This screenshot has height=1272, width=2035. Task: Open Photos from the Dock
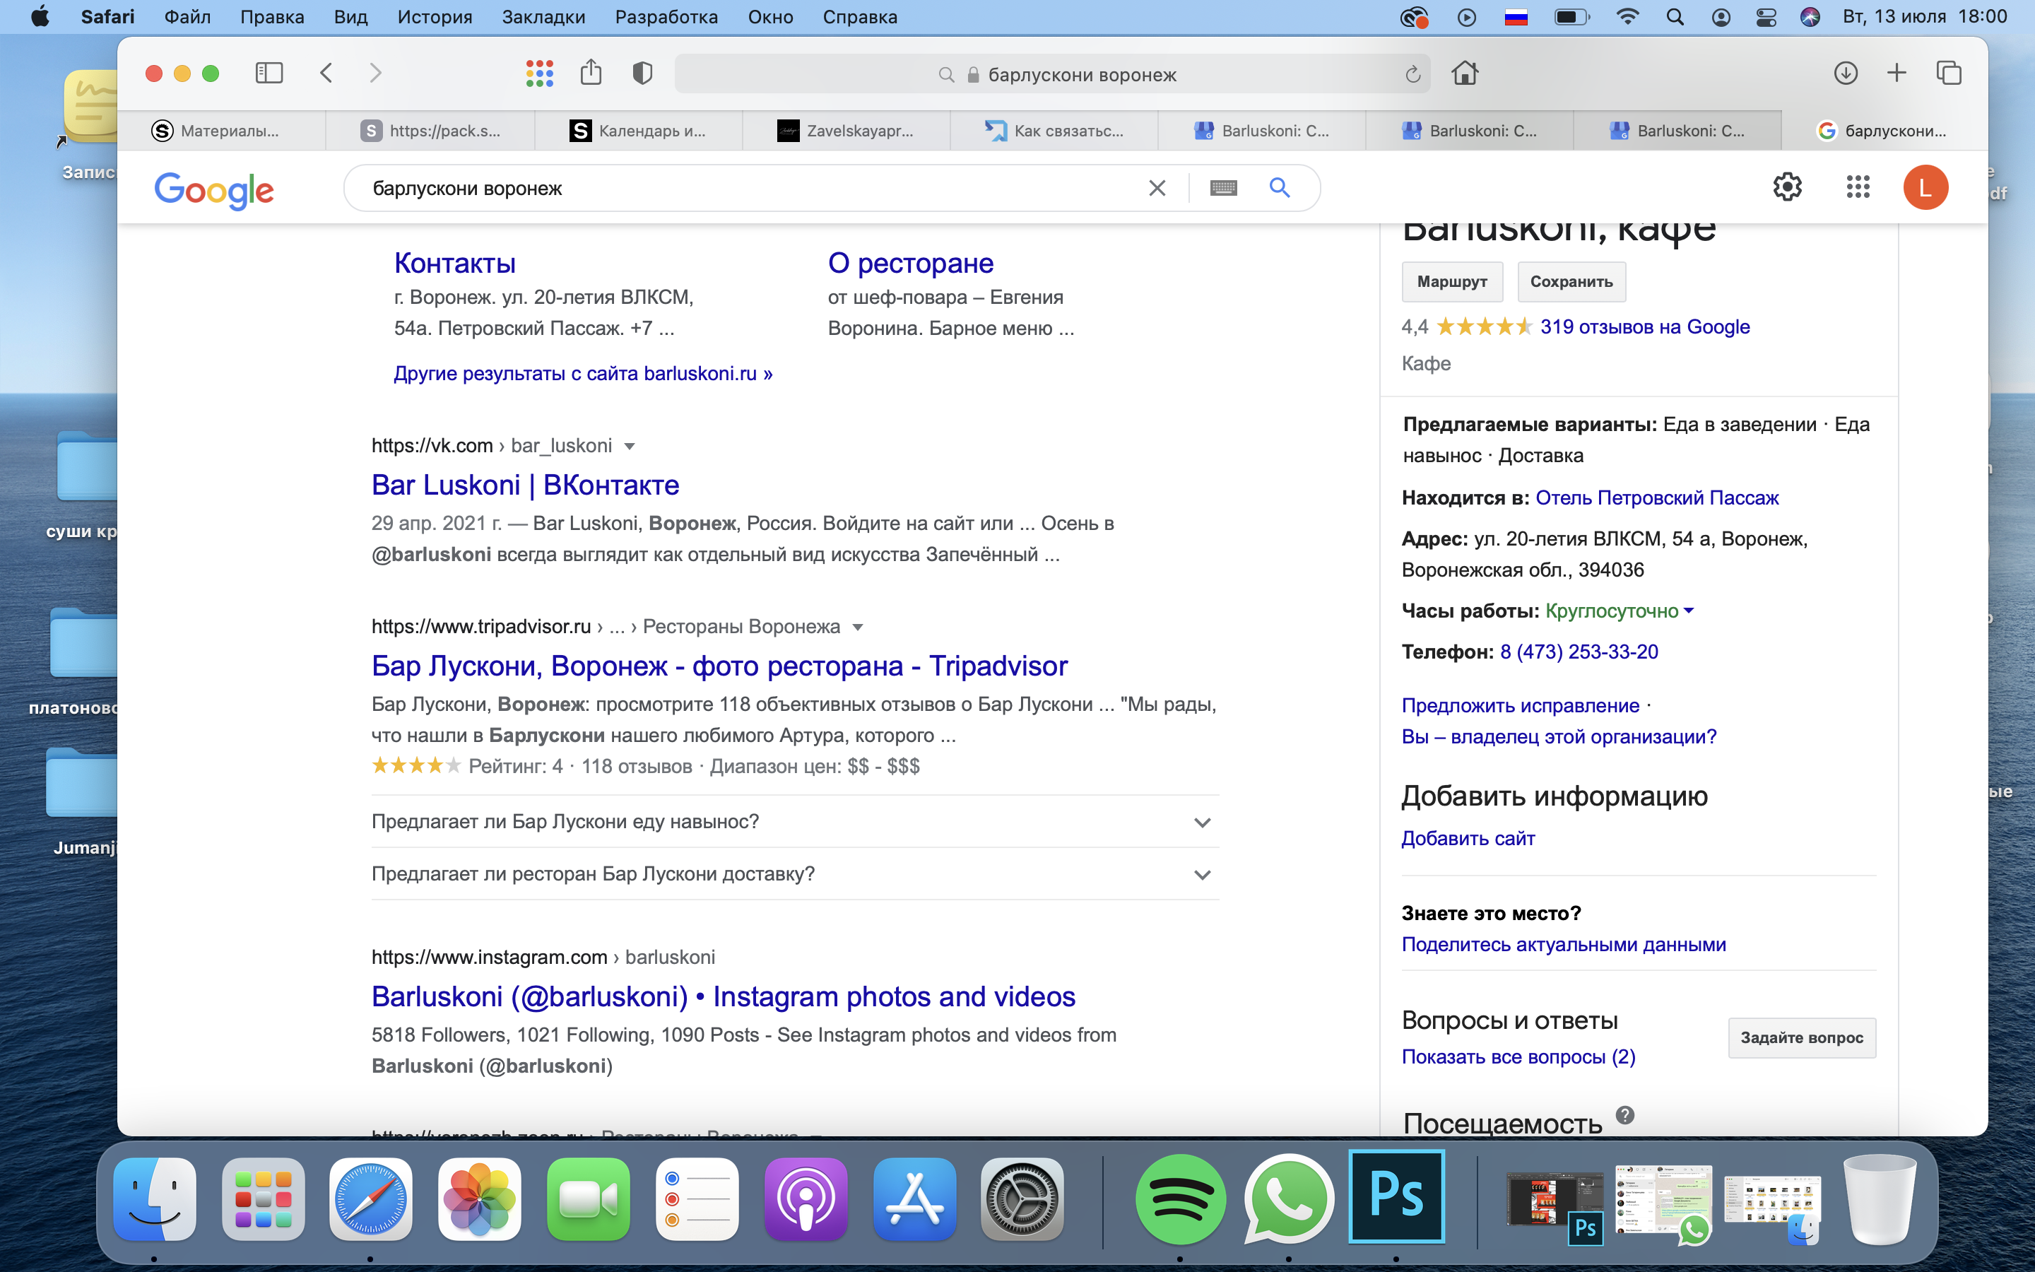479,1199
